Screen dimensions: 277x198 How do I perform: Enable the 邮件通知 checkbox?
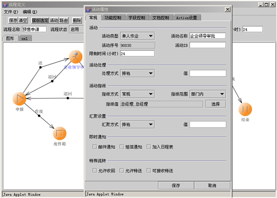(x=95, y=147)
